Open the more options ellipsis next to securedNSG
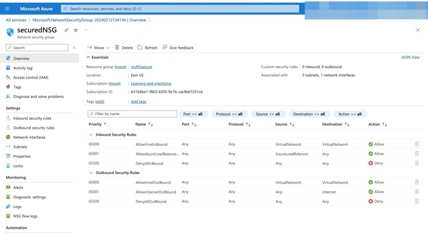This screenshot has width=428, height=235. 85,30
